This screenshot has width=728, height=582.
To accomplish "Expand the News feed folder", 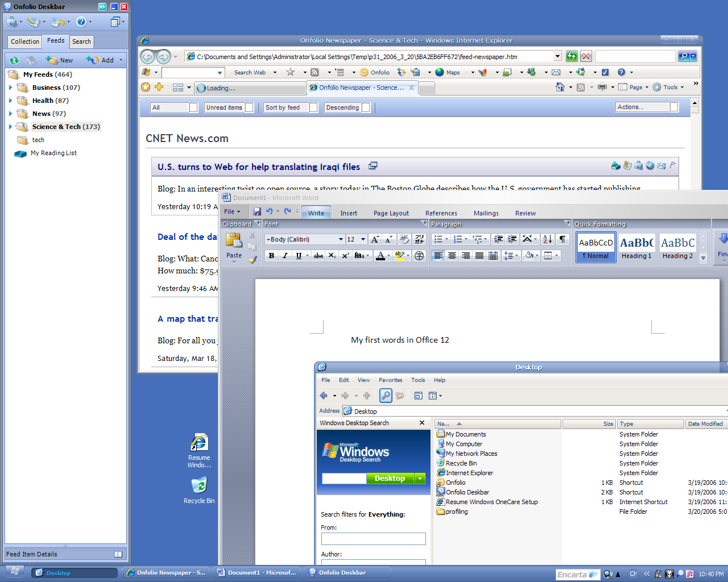I will (10, 114).
